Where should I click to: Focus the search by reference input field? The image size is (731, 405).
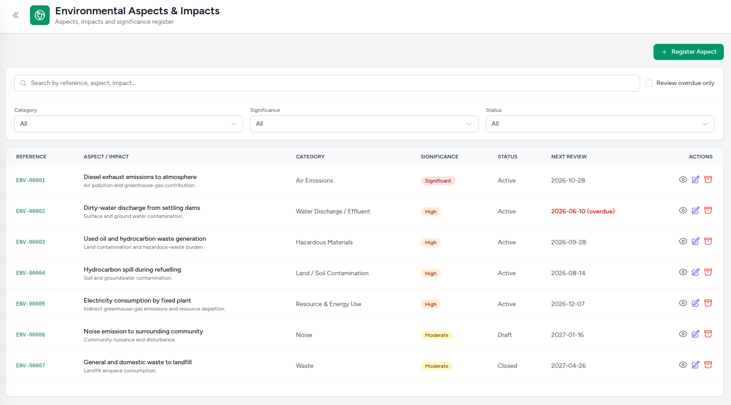click(327, 83)
